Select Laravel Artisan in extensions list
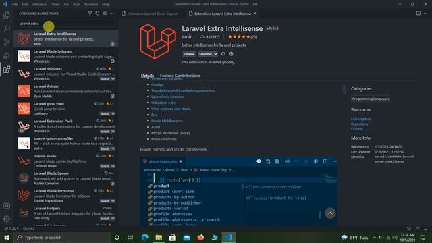This screenshot has height=243, width=432. 66,91
